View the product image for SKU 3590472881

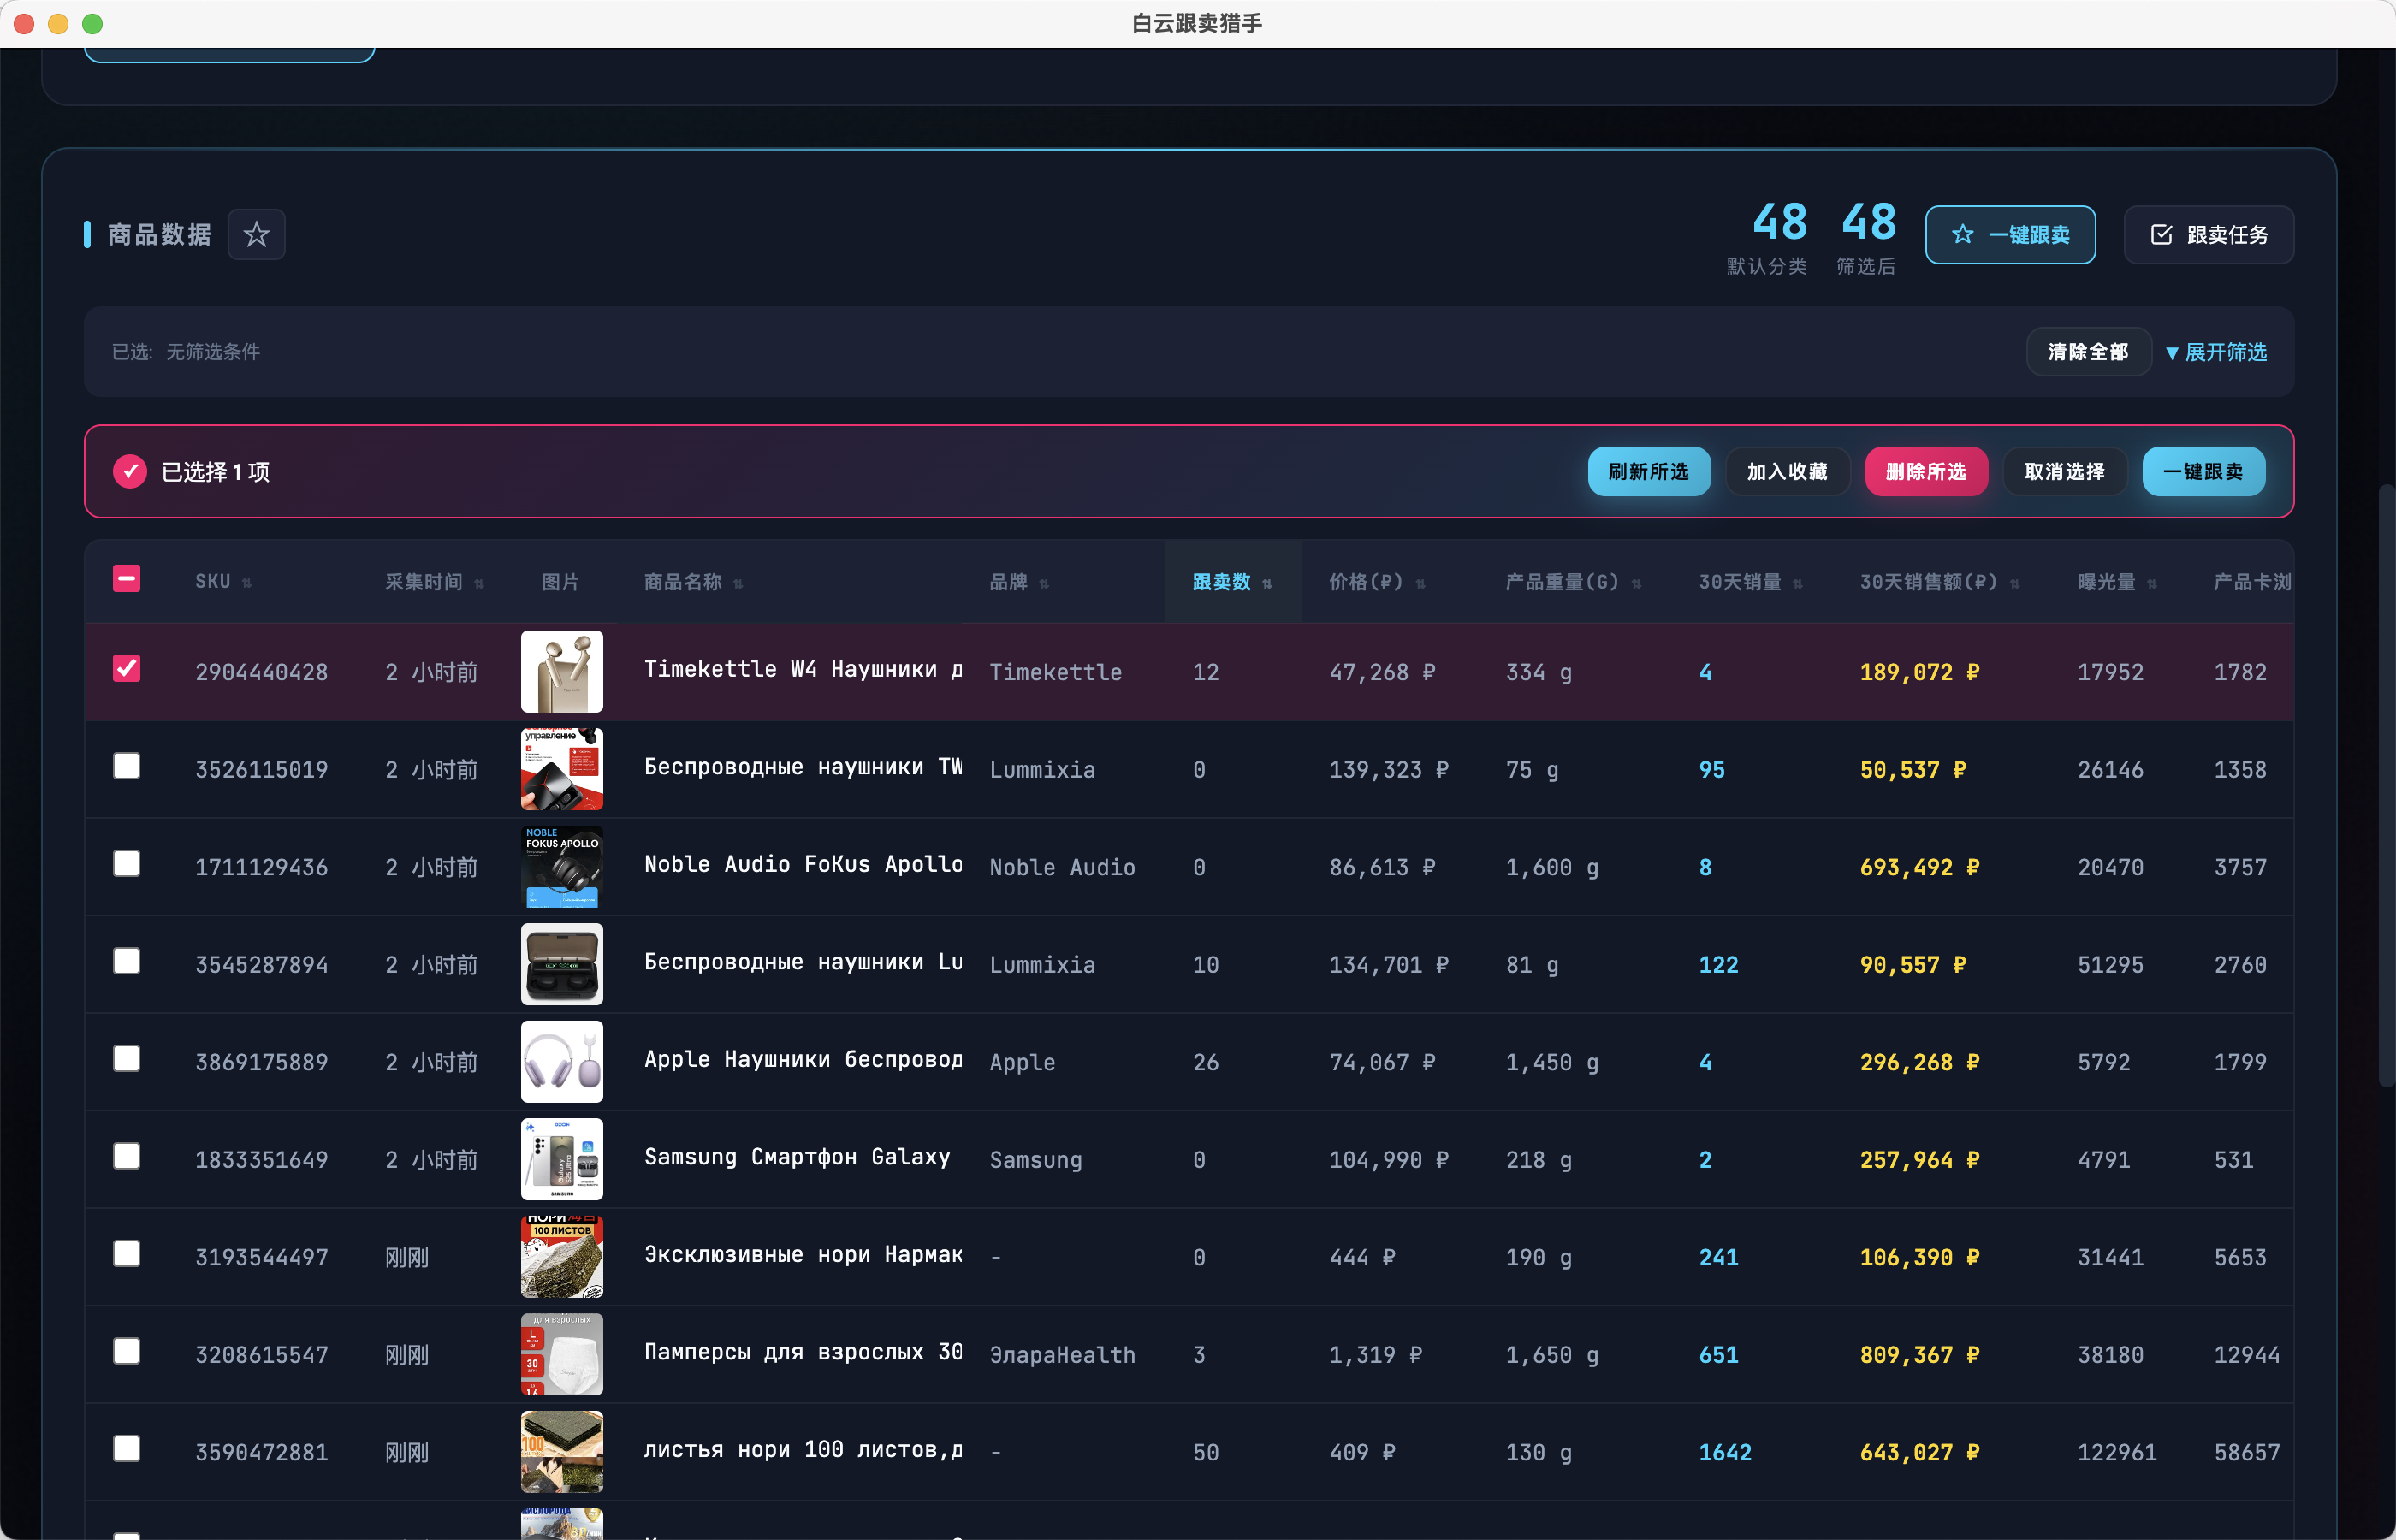click(x=562, y=1451)
